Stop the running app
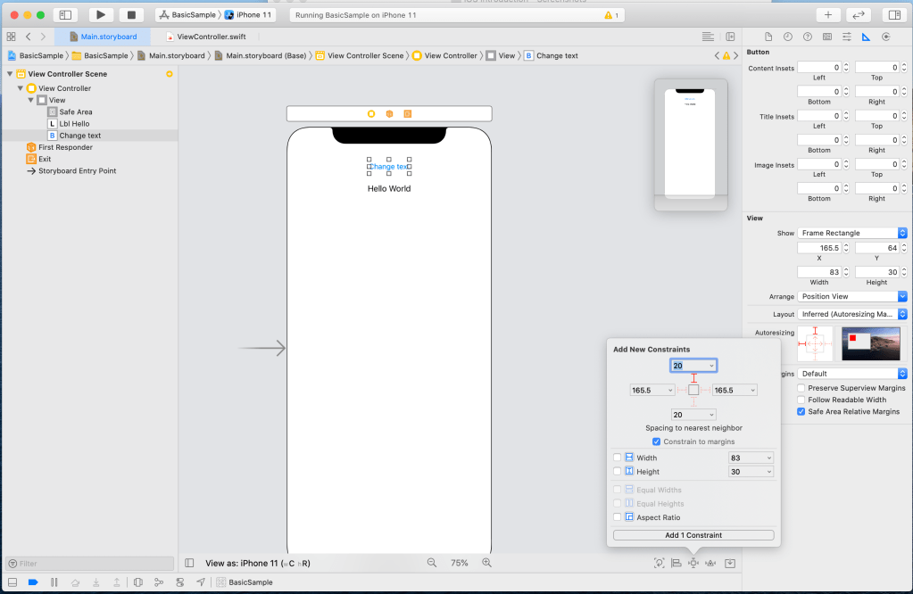Viewport: 913px width, 594px height. pyautogui.click(x=131, y=15)
